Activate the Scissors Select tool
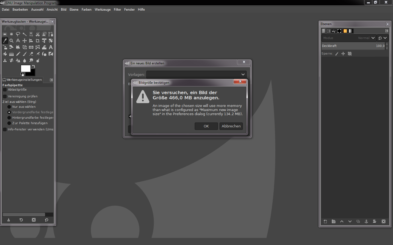The width and height of the screenshot is (393, 245). tap(38, 34)
